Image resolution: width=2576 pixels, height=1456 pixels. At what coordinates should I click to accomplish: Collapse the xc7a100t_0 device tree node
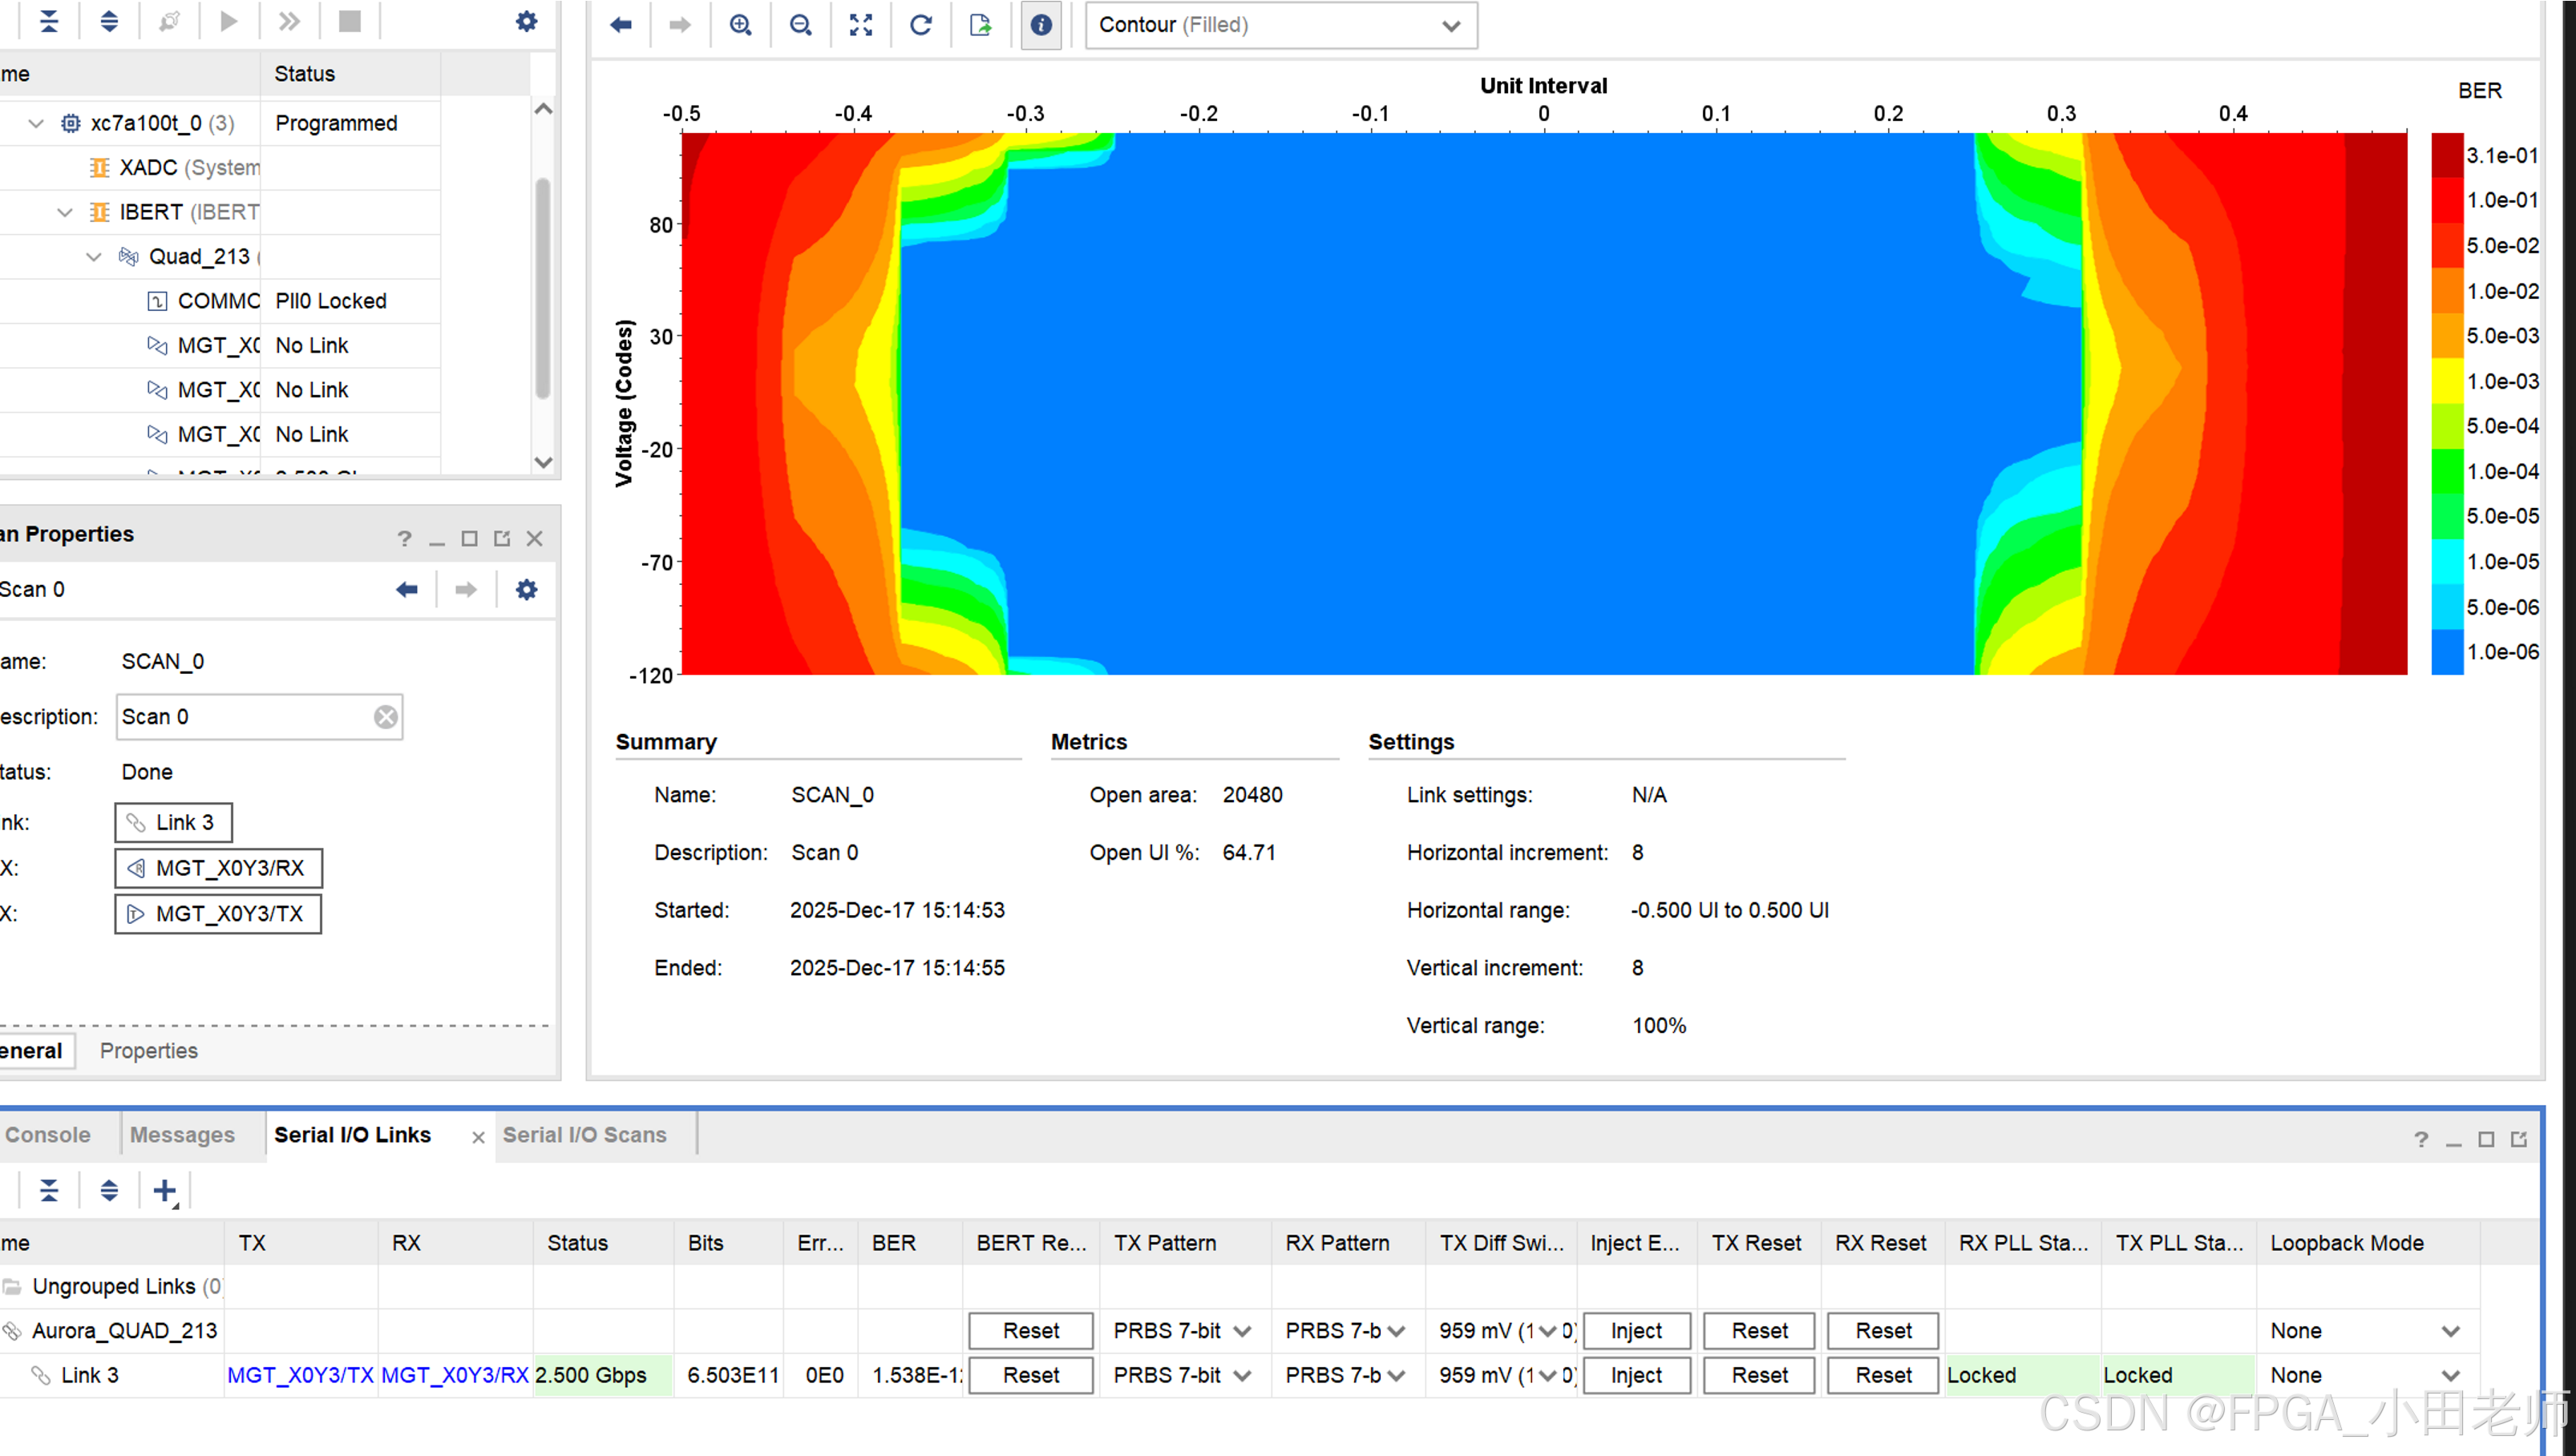tap(36, 123)
